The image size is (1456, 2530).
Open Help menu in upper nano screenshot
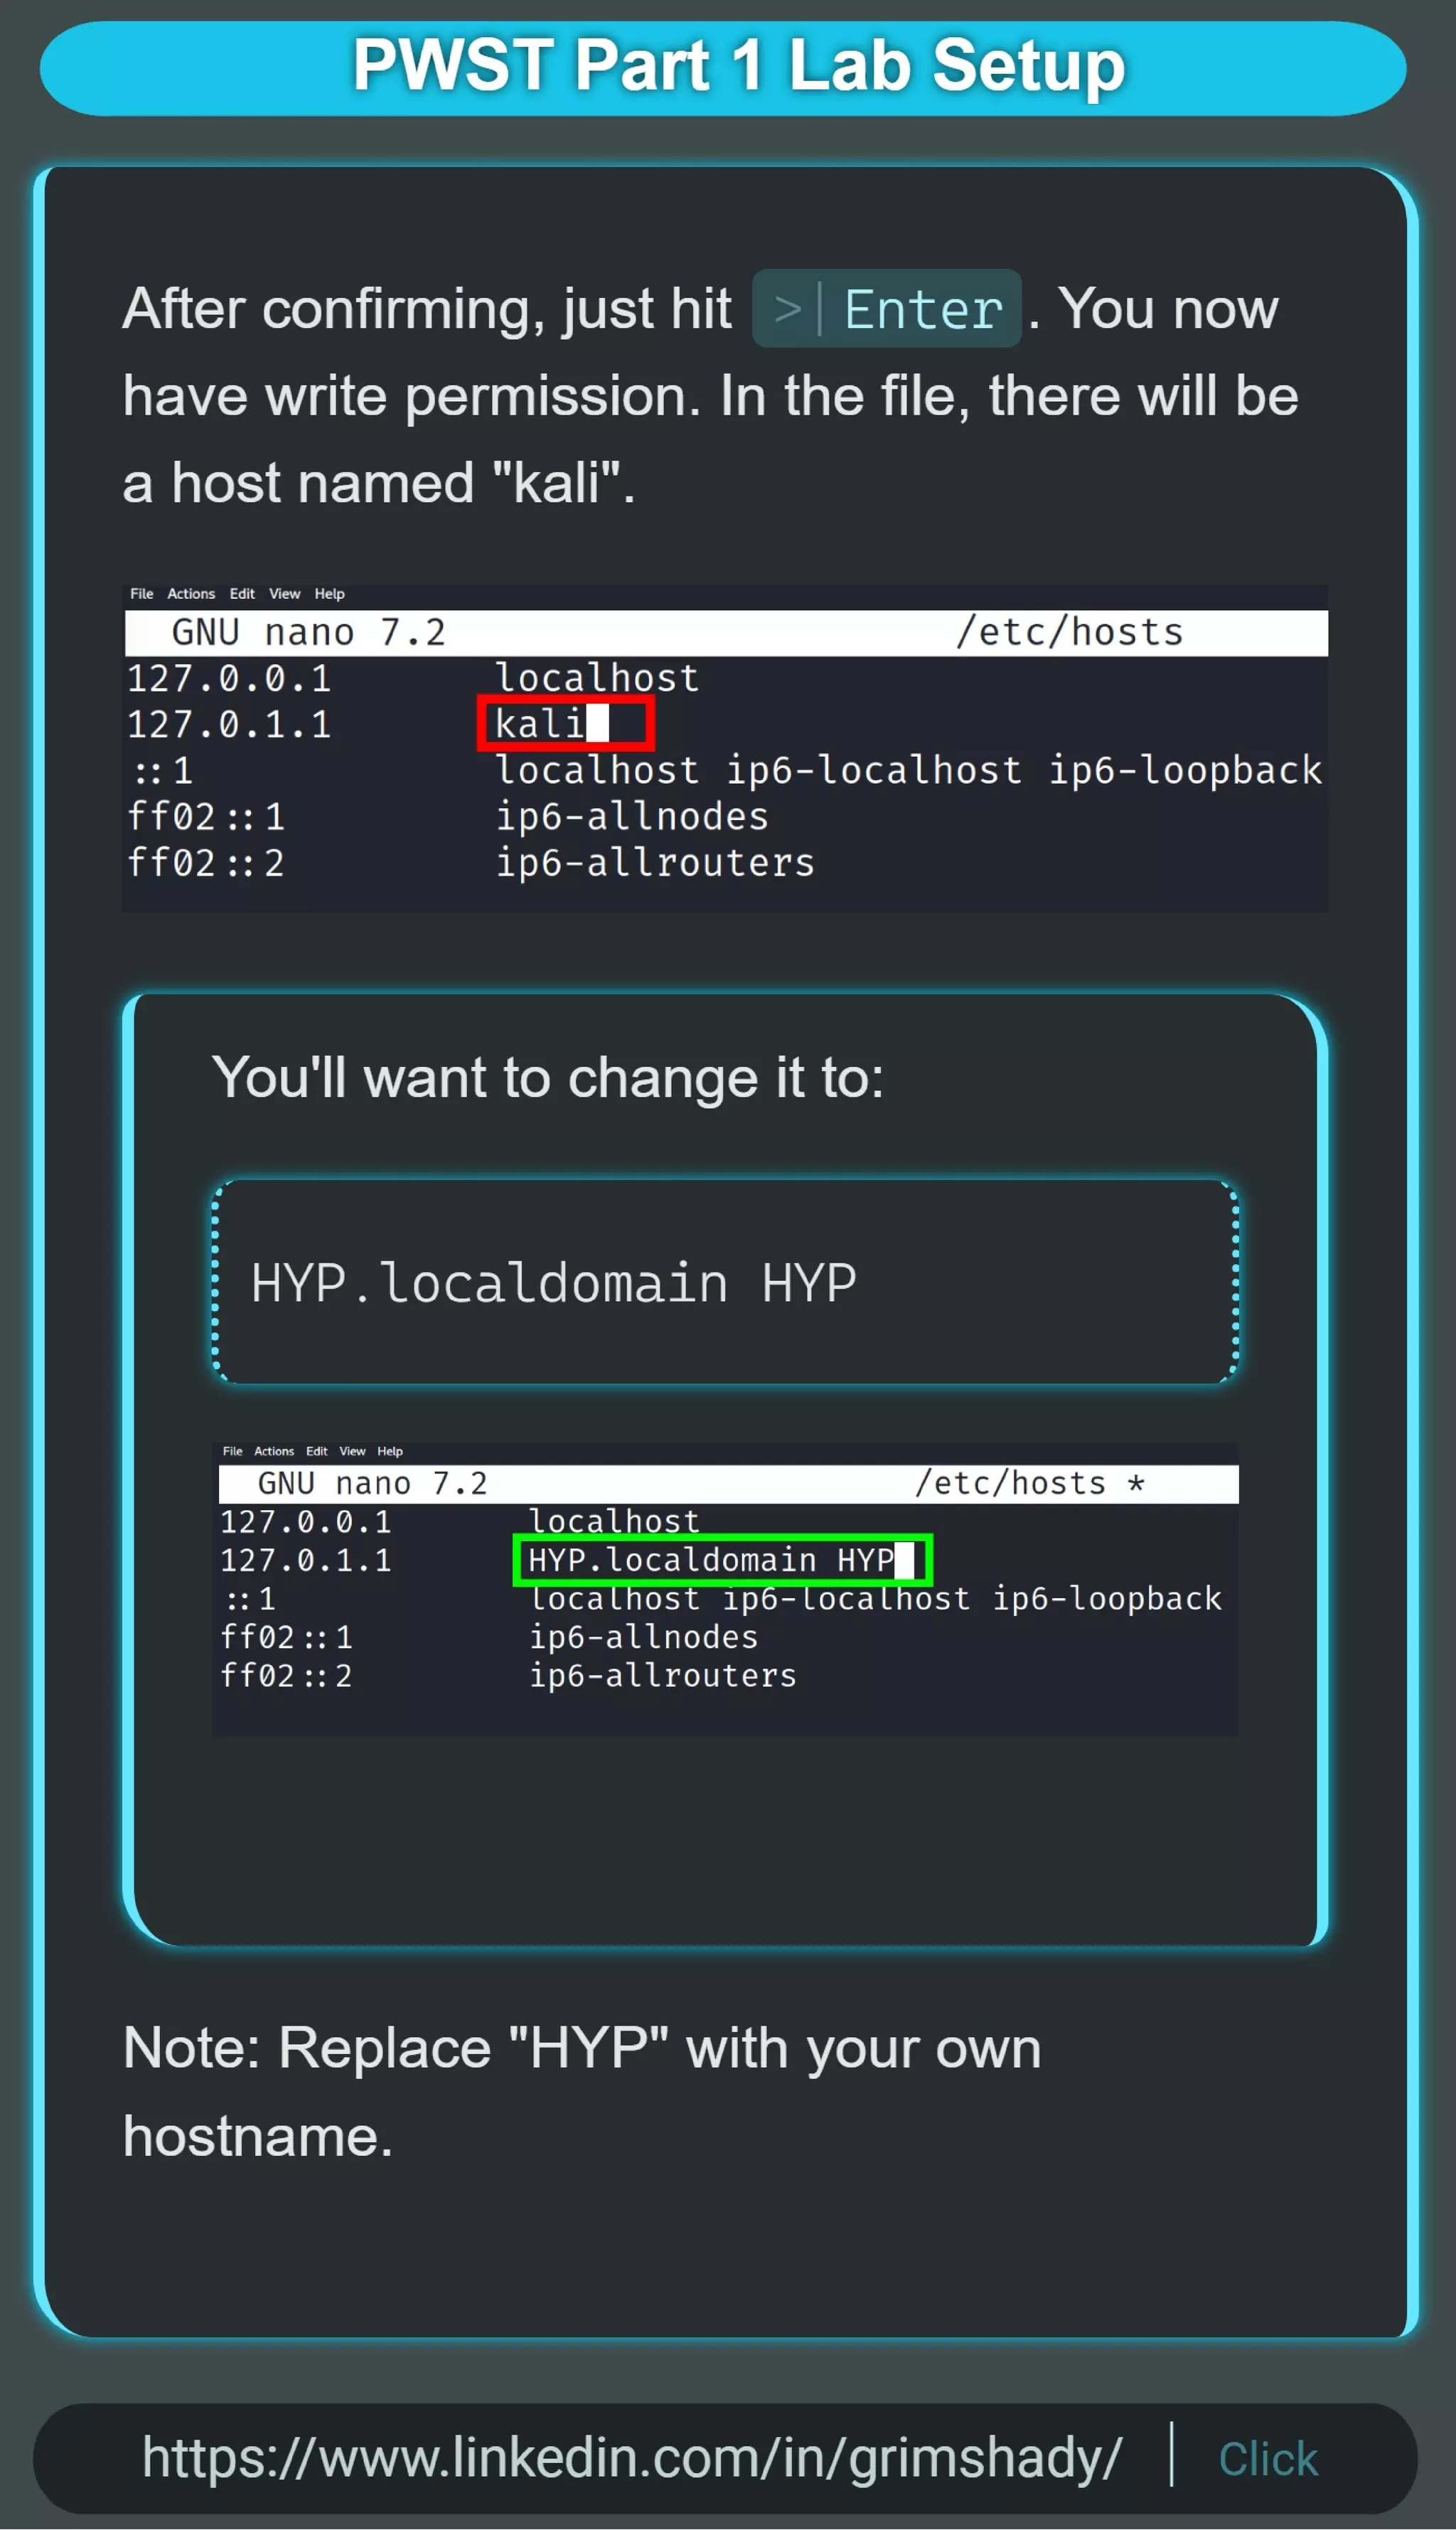[329, 593]
